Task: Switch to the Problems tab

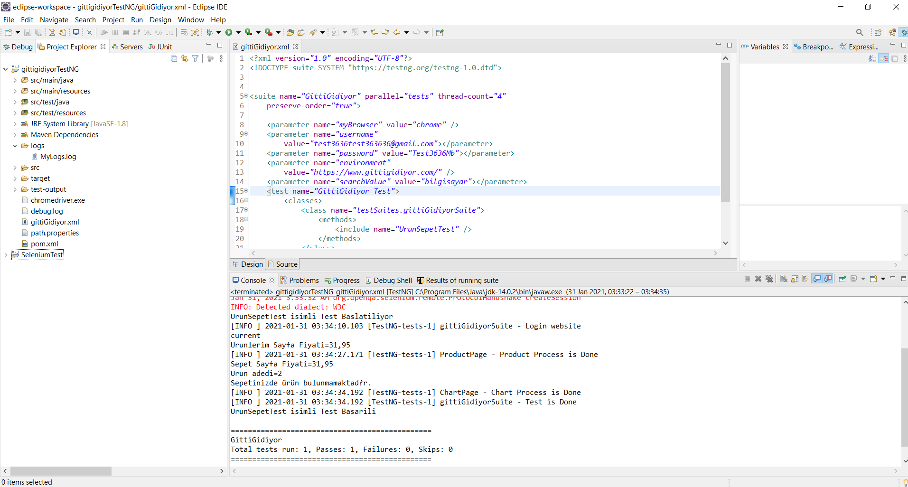Action: 300,281
